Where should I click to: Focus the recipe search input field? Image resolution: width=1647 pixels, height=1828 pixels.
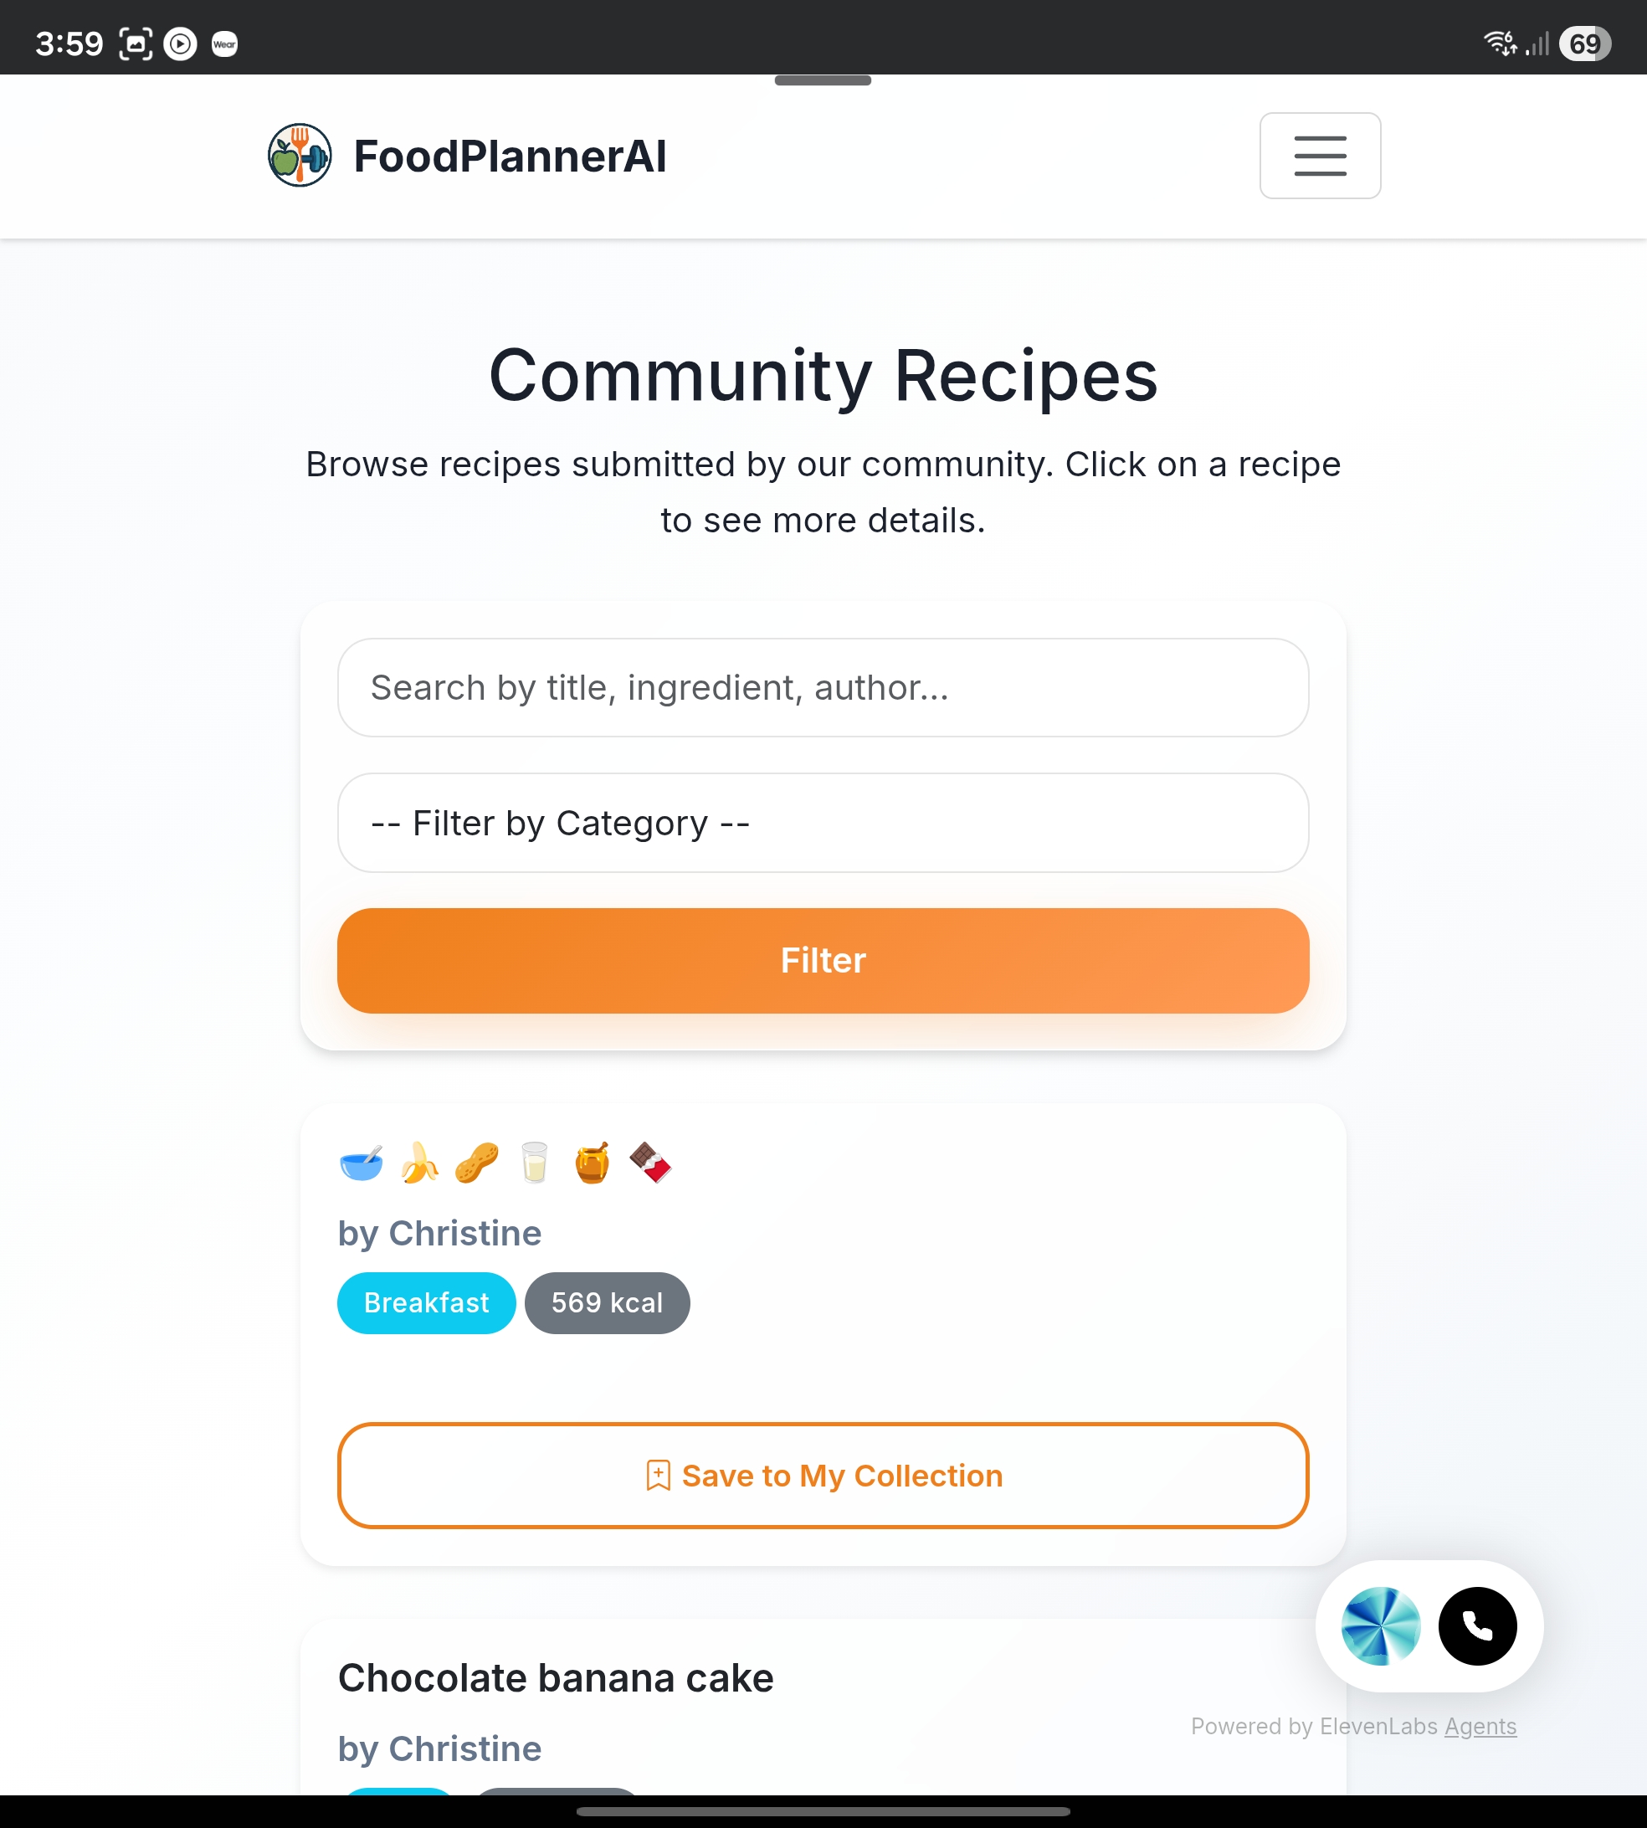click(823, 688)
